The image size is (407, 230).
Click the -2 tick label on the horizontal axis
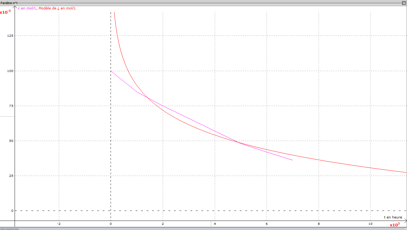pyautogui.click(x=58, y=224)
